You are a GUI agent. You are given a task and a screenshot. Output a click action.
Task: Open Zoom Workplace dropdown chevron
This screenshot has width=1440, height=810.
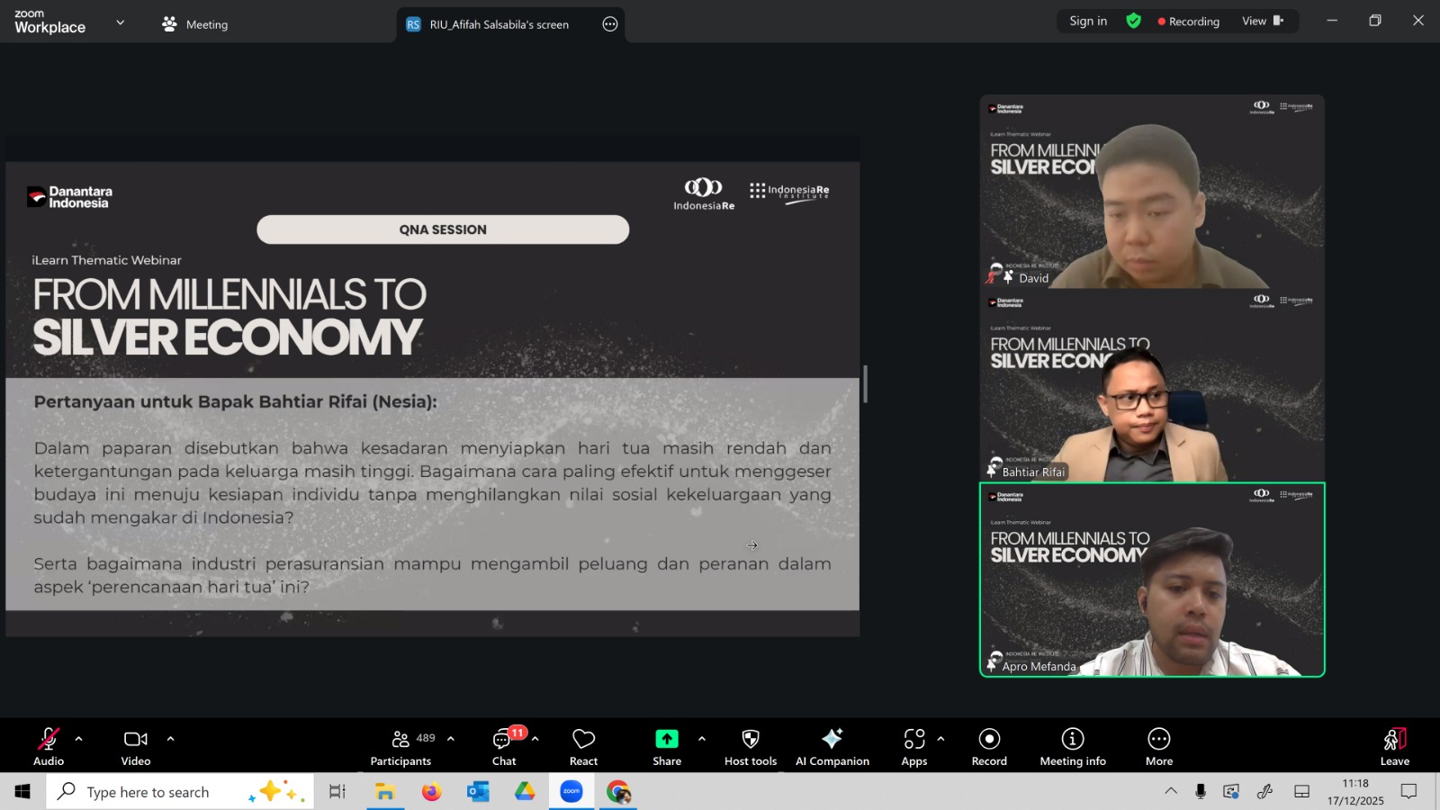(x=121, y=22)
